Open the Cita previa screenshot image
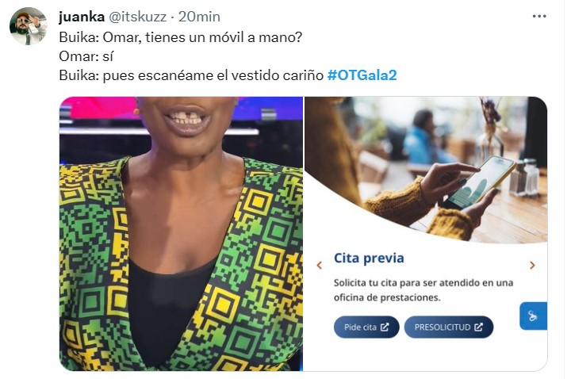Image resolution: width=571 pixels, height=379 pixels. (x=426, y=234)
